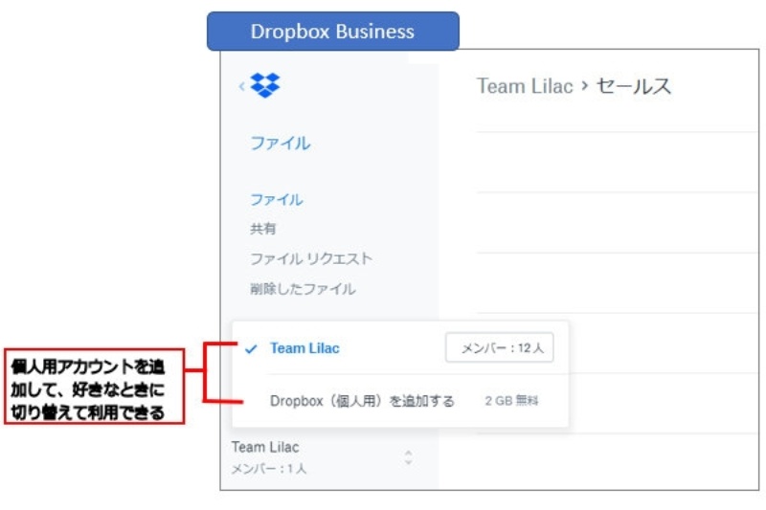Viewport: 766px width, 510px height.
Task: Click the checkmark next to Team Lilac
Action: tap(251, 349)
